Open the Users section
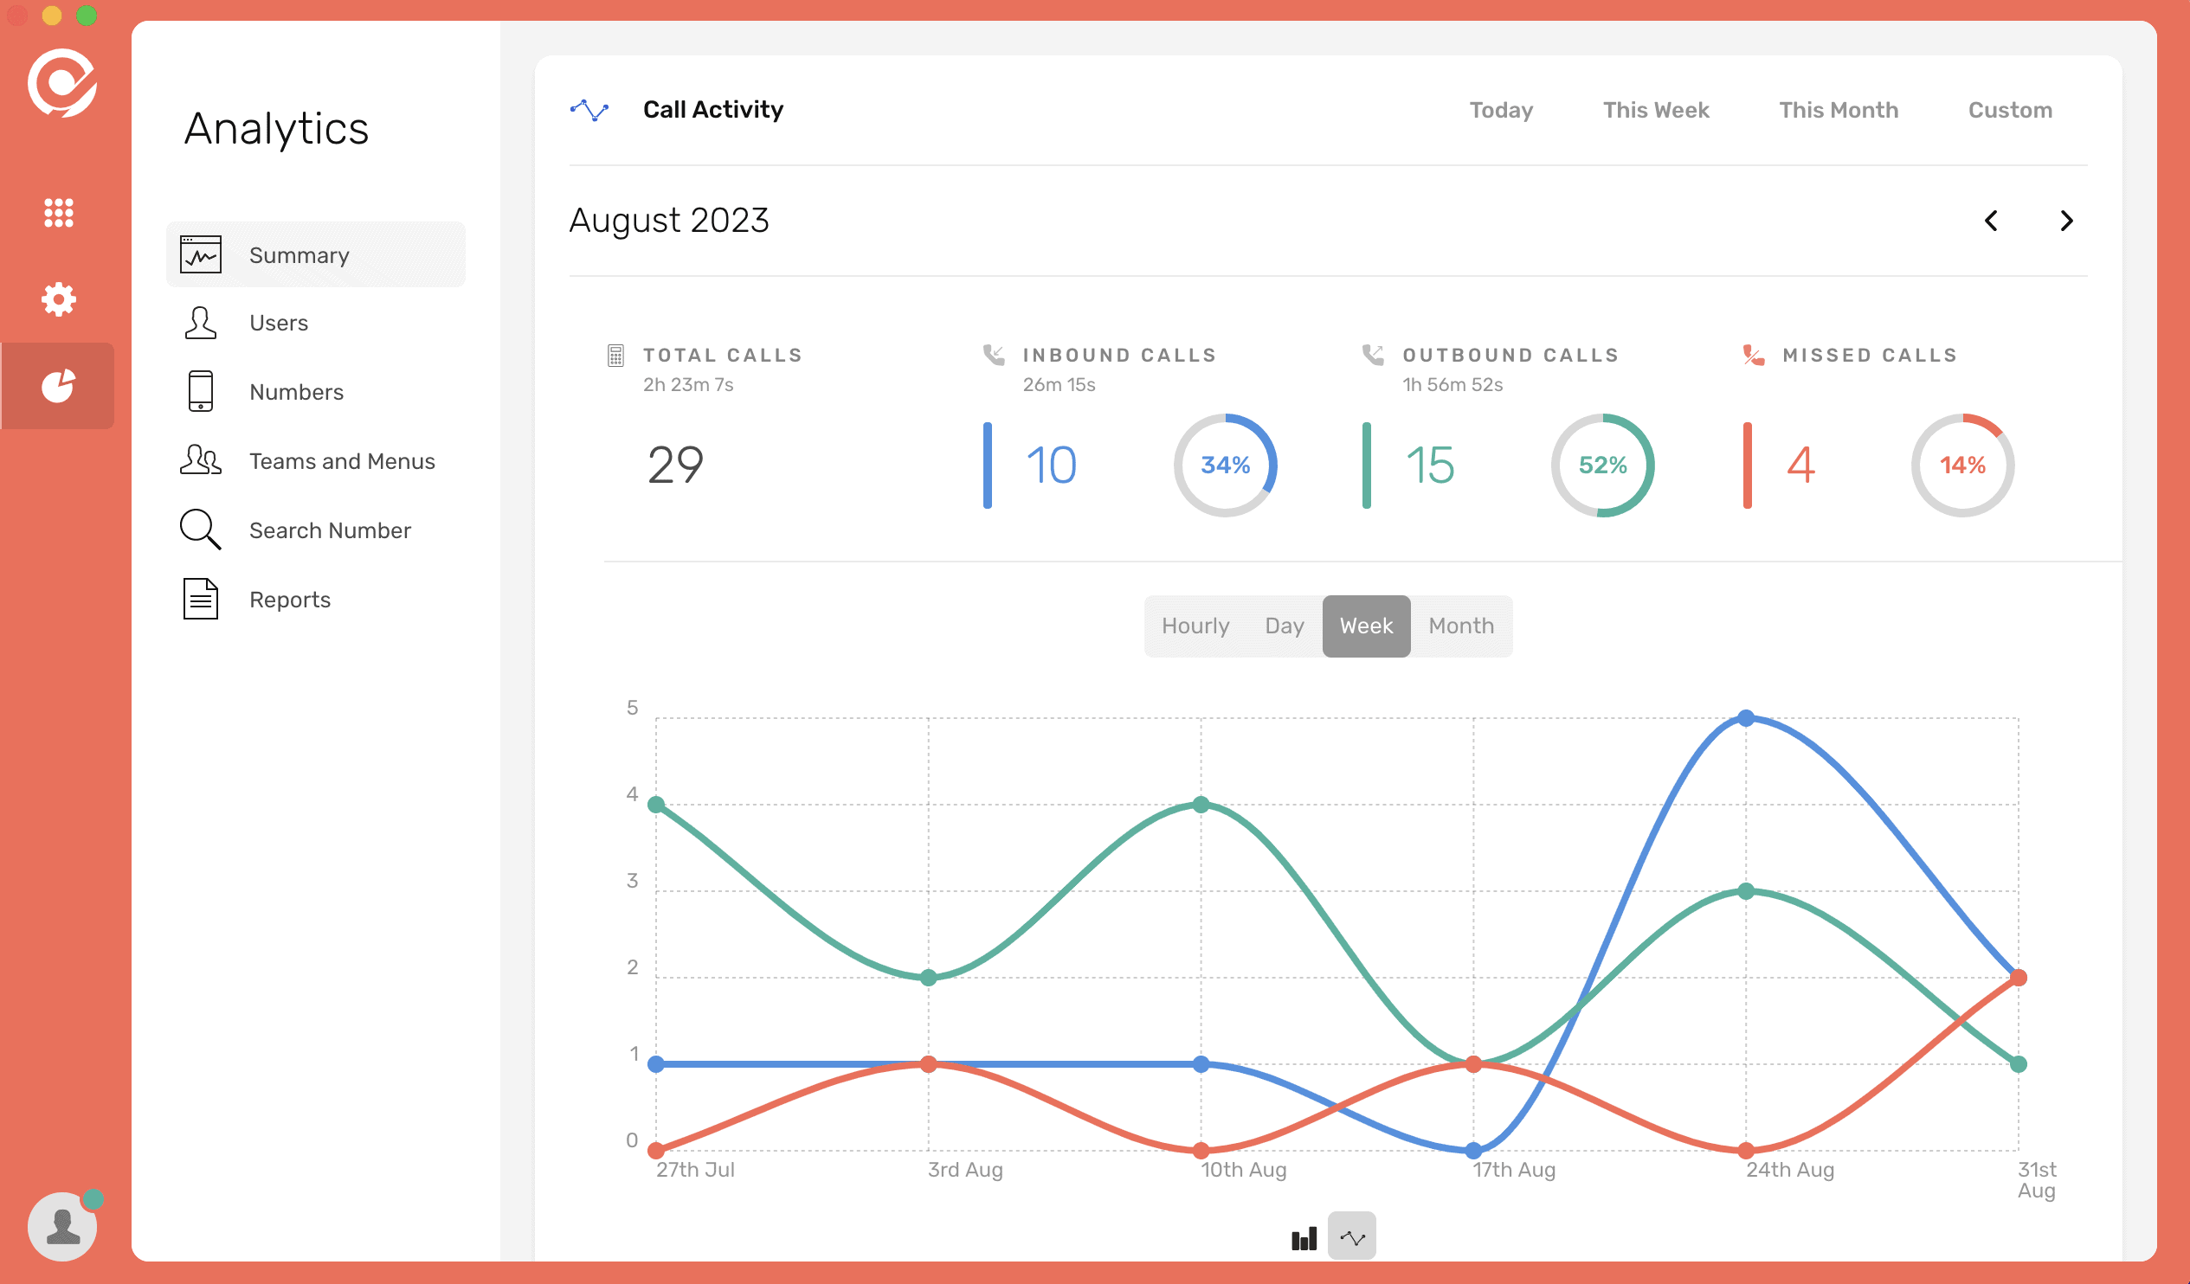 click(278, 324)
